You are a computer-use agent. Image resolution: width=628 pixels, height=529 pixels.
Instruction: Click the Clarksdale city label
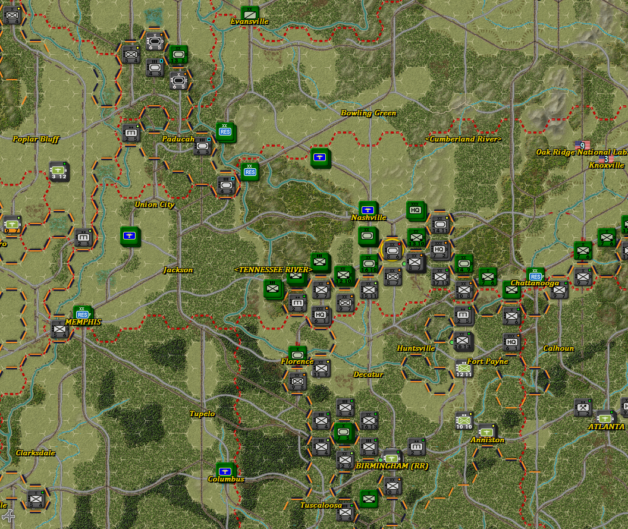pyautogui.click(x=35, y=452)
